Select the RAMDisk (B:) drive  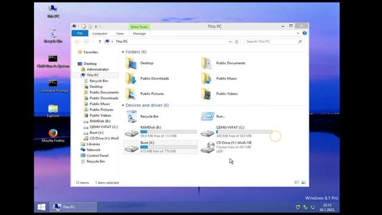pos(161,131)
